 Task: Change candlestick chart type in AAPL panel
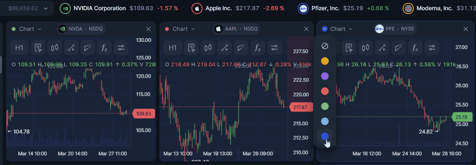click(x=208, y=48)
